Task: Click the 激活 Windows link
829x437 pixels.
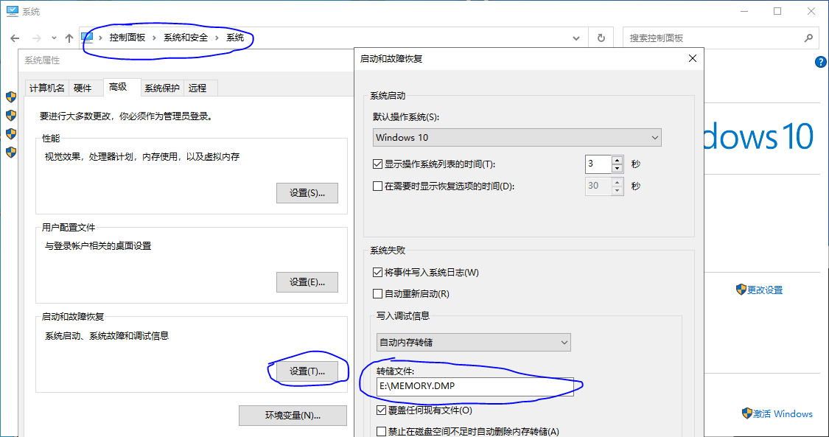Action: click(783, 413)
